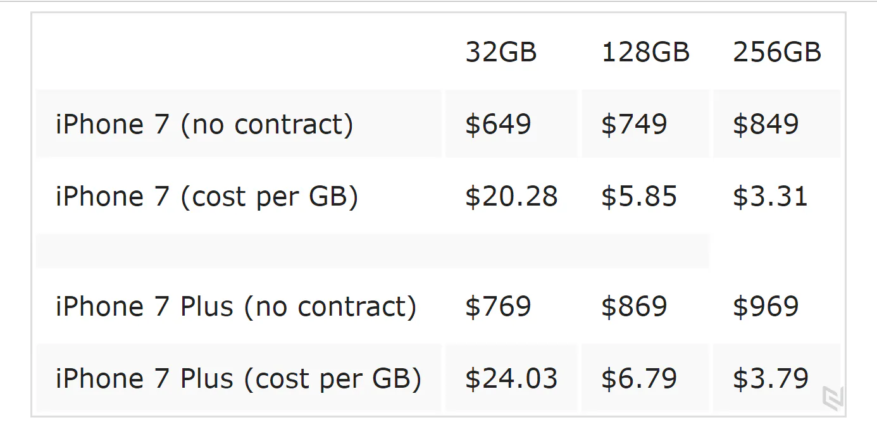Select the $849 price cell

[x=766, y=124]
